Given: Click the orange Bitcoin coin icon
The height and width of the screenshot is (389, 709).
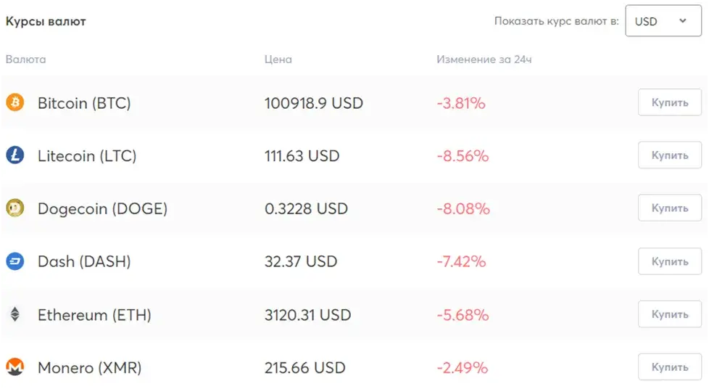Looking at the screenshot, I should [x=15, y=102].
